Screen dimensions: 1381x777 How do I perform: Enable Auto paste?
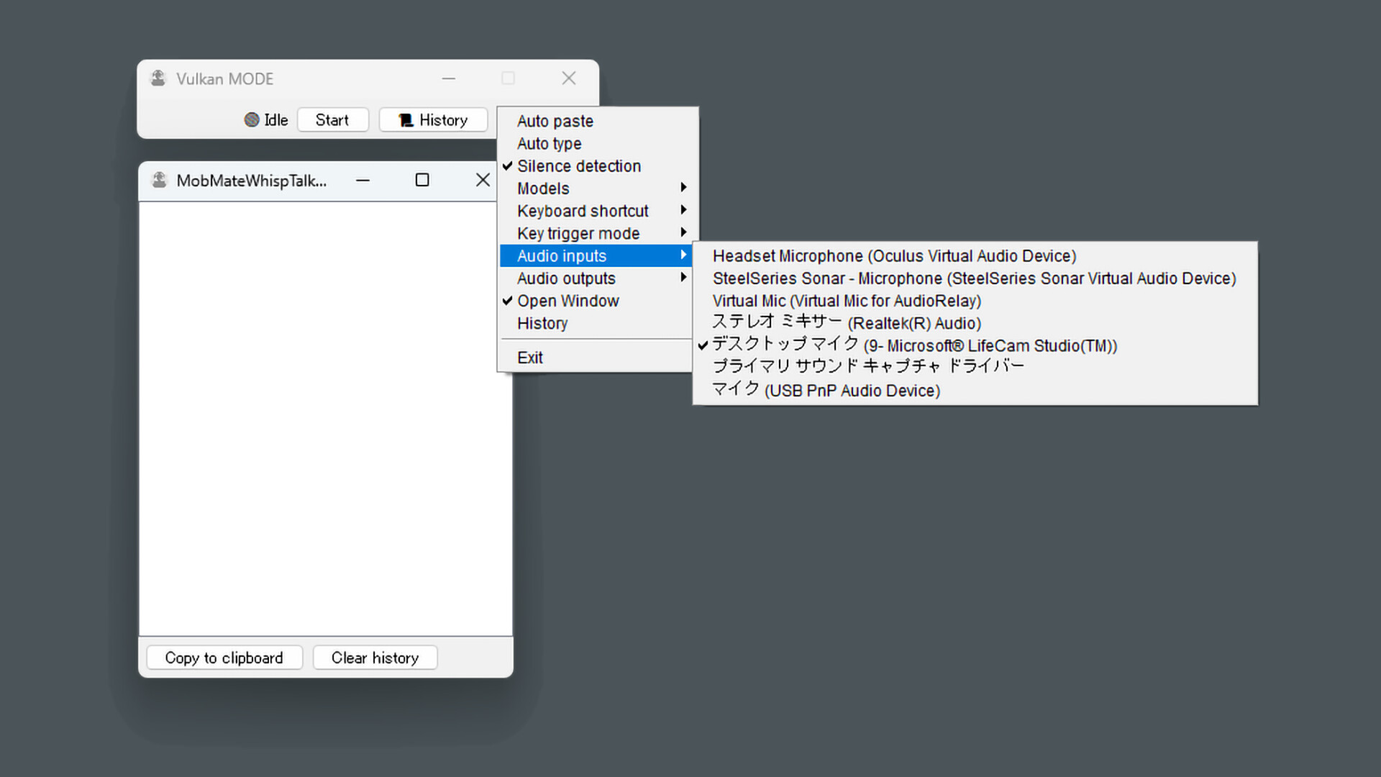pyautogui.click(x=555, y=121)
